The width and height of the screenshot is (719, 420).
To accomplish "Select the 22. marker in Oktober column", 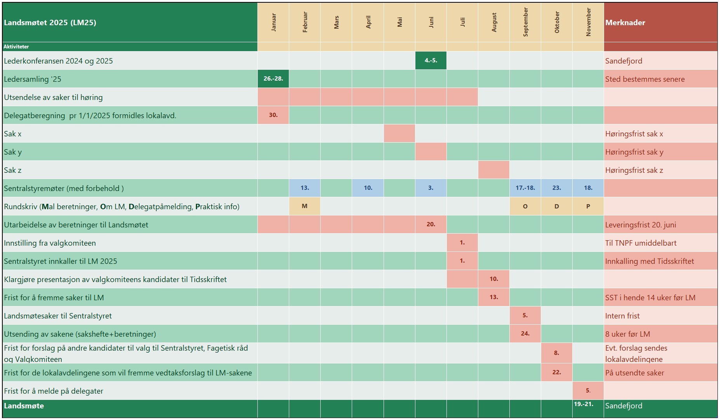I will [557, 372].
